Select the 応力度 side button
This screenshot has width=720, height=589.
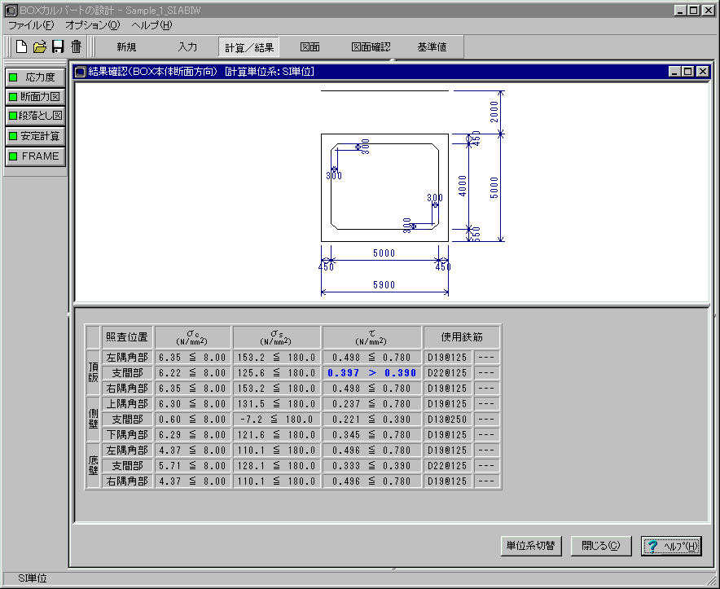[x=34, y=77]
